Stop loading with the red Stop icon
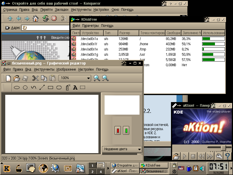 [54, 19]
